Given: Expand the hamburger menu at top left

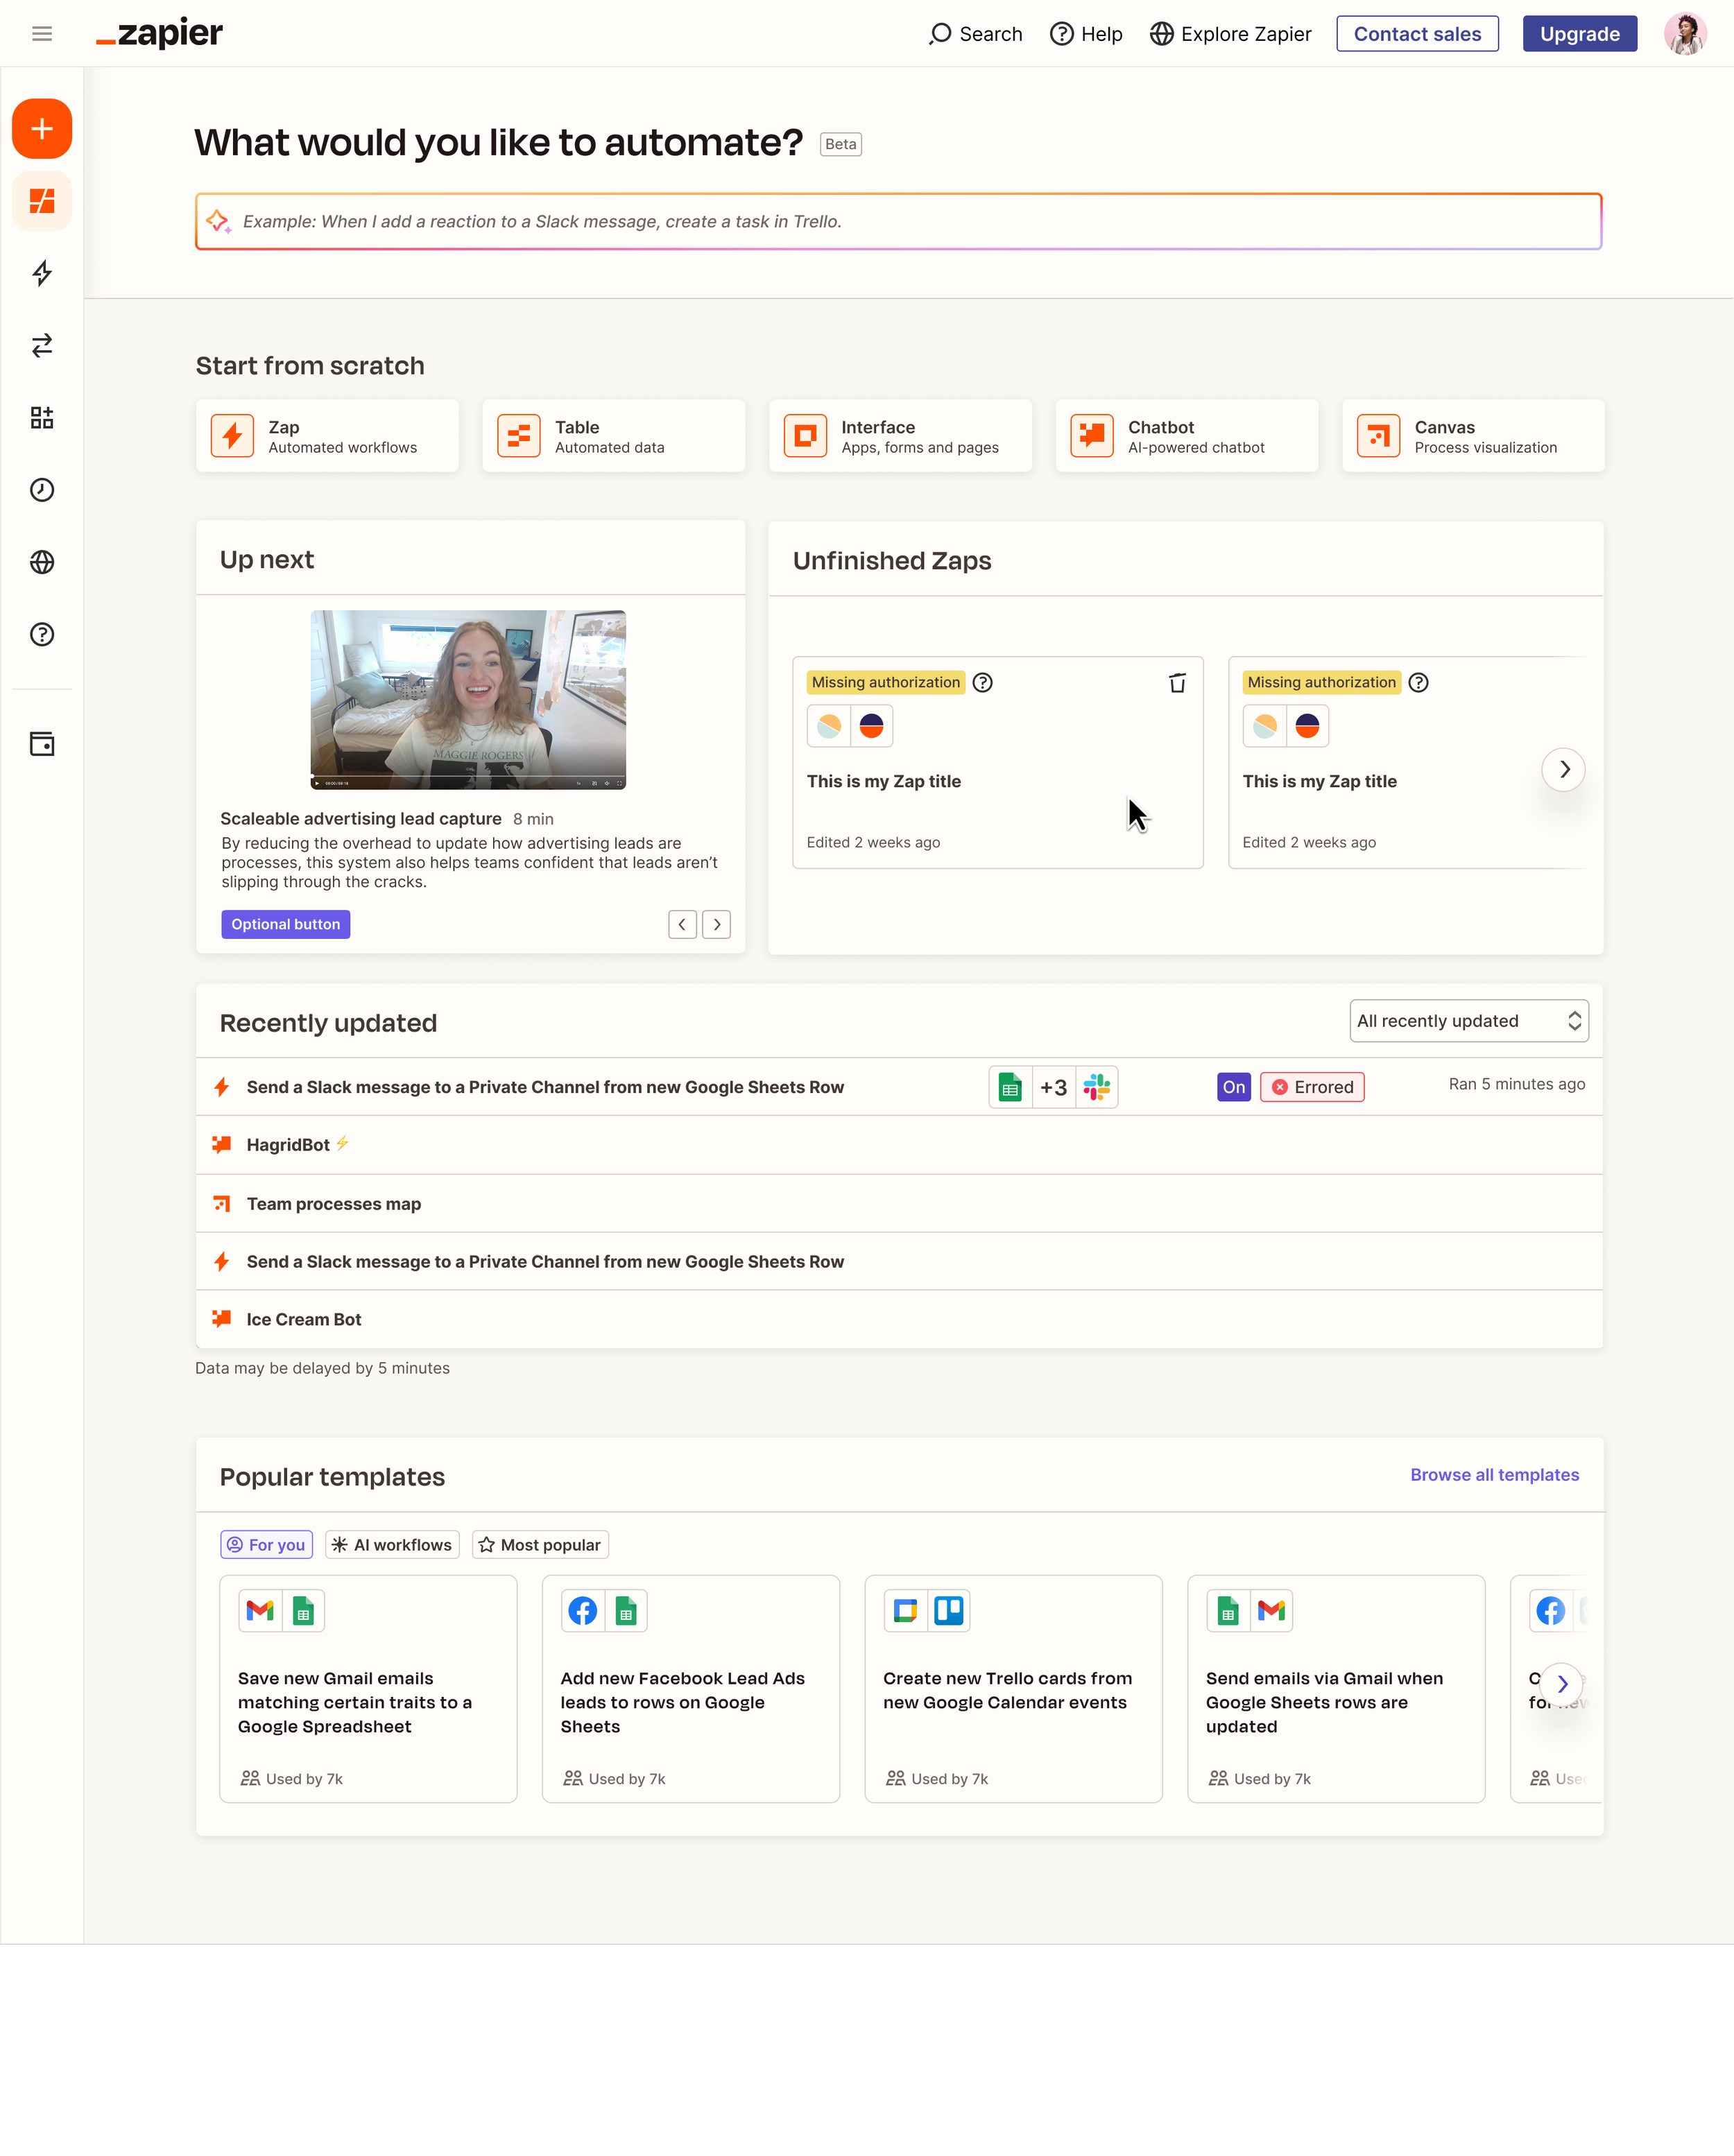Looking at the screenshot, I should point(42,34).
